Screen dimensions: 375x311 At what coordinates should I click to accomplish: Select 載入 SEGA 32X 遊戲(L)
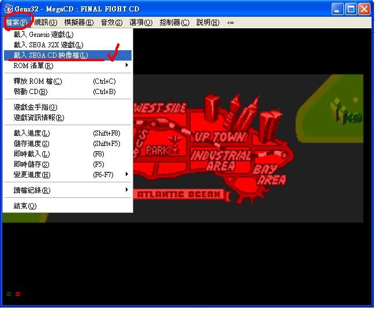[67, 45]
